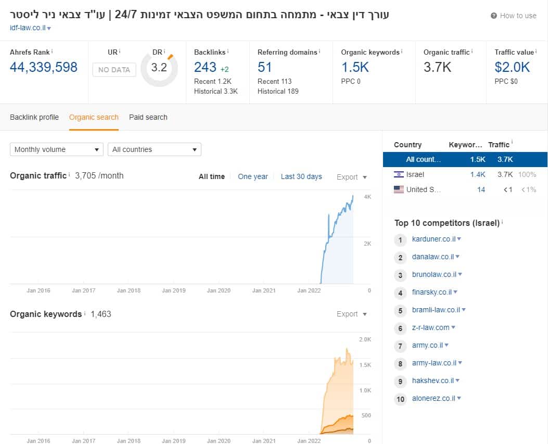Screen dimensions: 548x444
Task: Expand dropdown arrow next to finarsky.co.il
Action: coord(455,292)
